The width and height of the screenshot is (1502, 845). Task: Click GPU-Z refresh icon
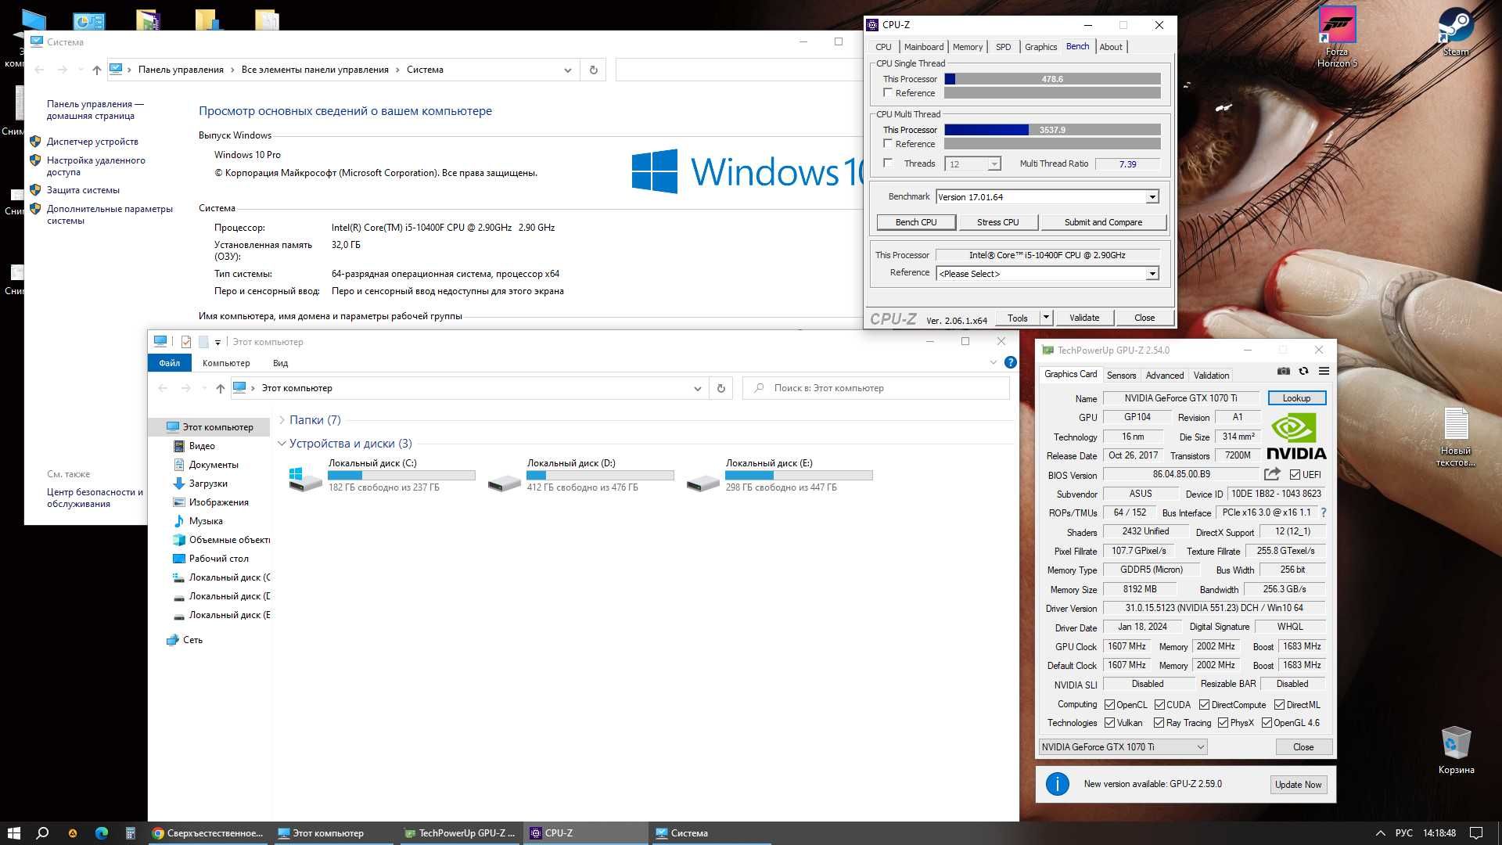pyautogui.click(x=1303, y=371)
